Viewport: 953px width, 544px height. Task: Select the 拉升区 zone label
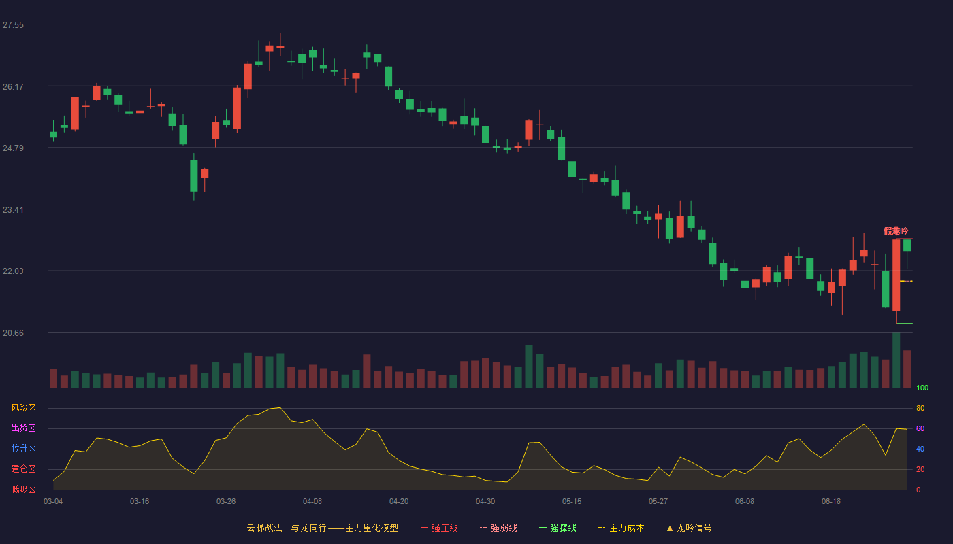(23, 449)
